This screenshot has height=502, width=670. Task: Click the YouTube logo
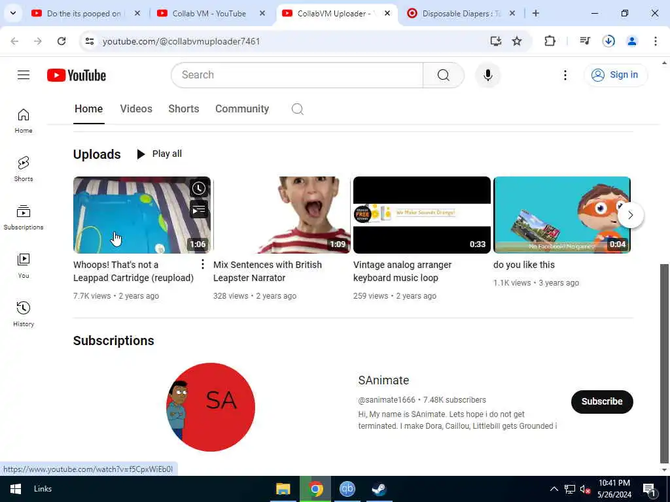click(77, 75)
